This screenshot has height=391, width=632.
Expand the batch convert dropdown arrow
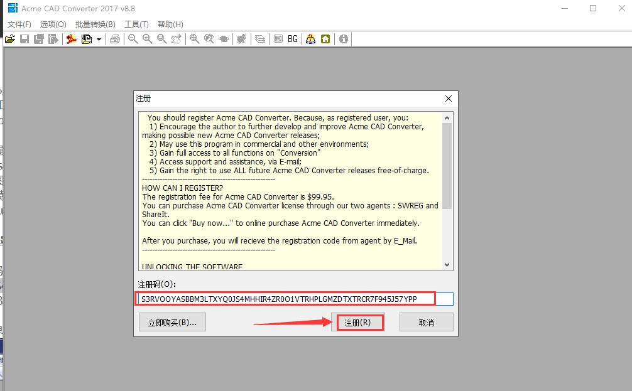(99, 39)
